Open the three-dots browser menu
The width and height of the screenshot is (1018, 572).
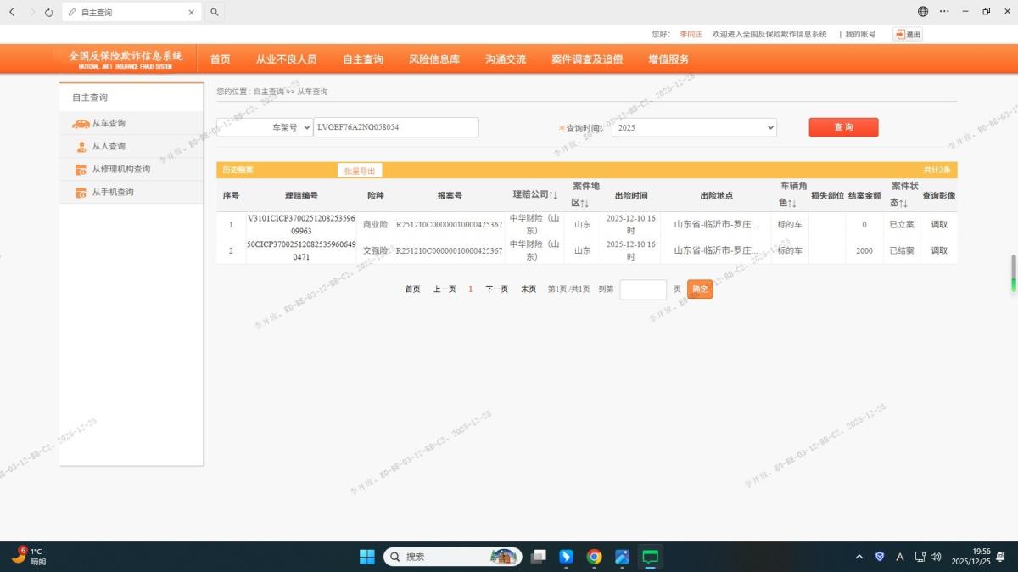[x=944, y=12]
